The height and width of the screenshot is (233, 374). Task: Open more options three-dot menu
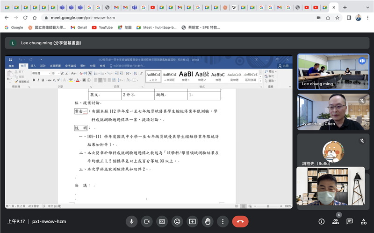pos(222,221)
